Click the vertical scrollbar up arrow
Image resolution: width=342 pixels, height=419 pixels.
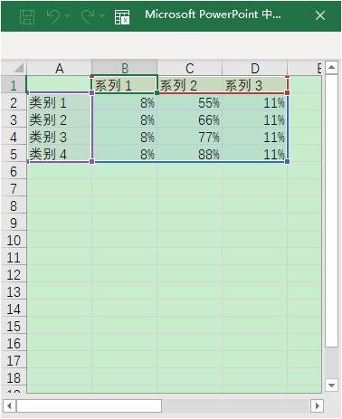tap(331, 67)
